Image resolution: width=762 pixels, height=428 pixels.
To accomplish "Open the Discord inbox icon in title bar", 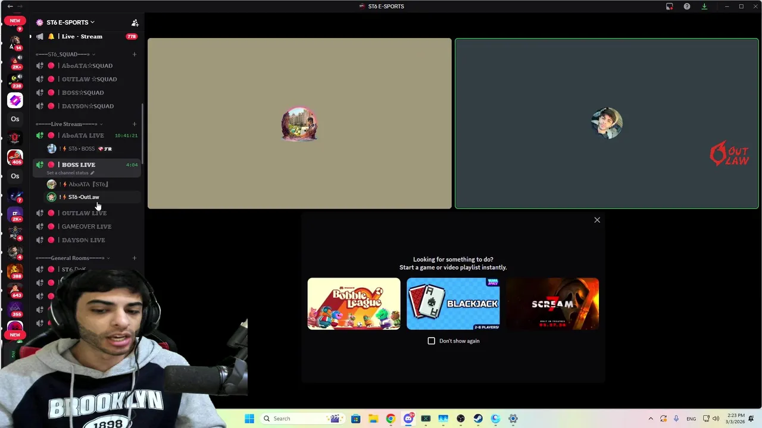I will click(669, 7).
